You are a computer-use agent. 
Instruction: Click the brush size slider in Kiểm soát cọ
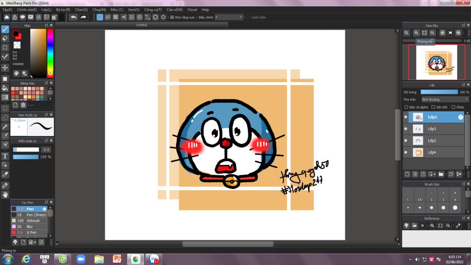pyautogui.click(x=26, y=150)
